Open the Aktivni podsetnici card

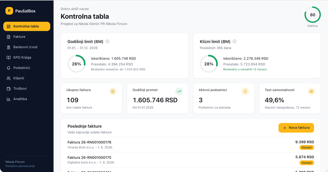(224, 99)
